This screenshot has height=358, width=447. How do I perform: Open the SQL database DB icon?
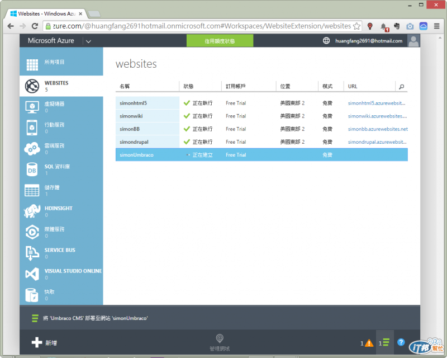click(32, 169)
